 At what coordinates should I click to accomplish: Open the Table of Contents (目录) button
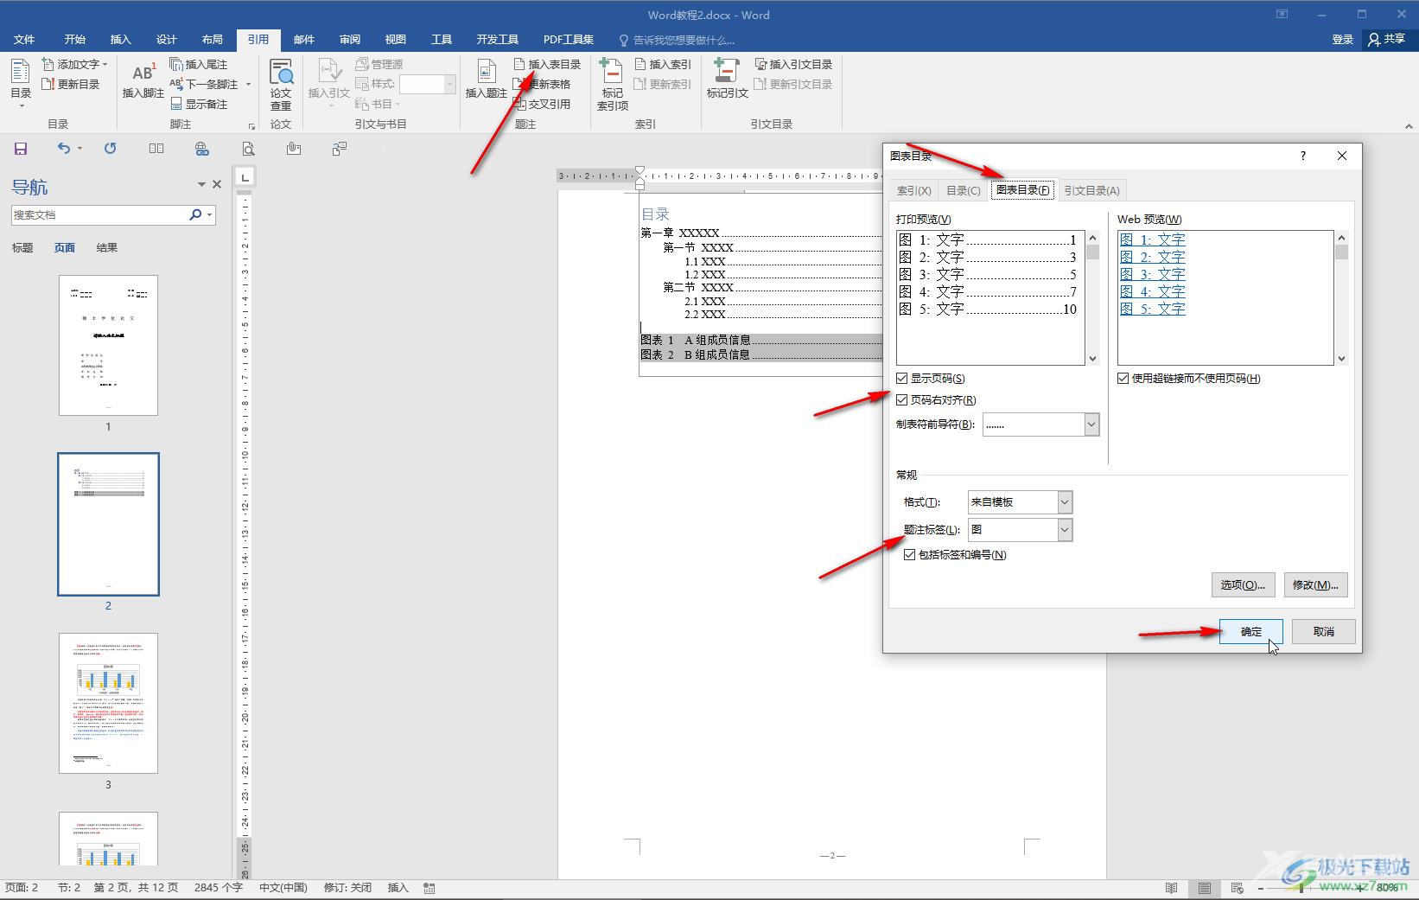point(21,83)
